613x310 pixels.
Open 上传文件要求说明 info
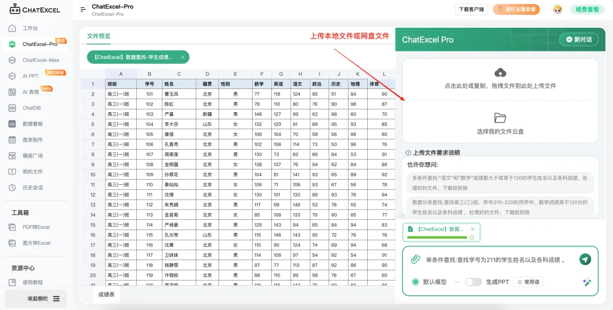pos(433,152)
